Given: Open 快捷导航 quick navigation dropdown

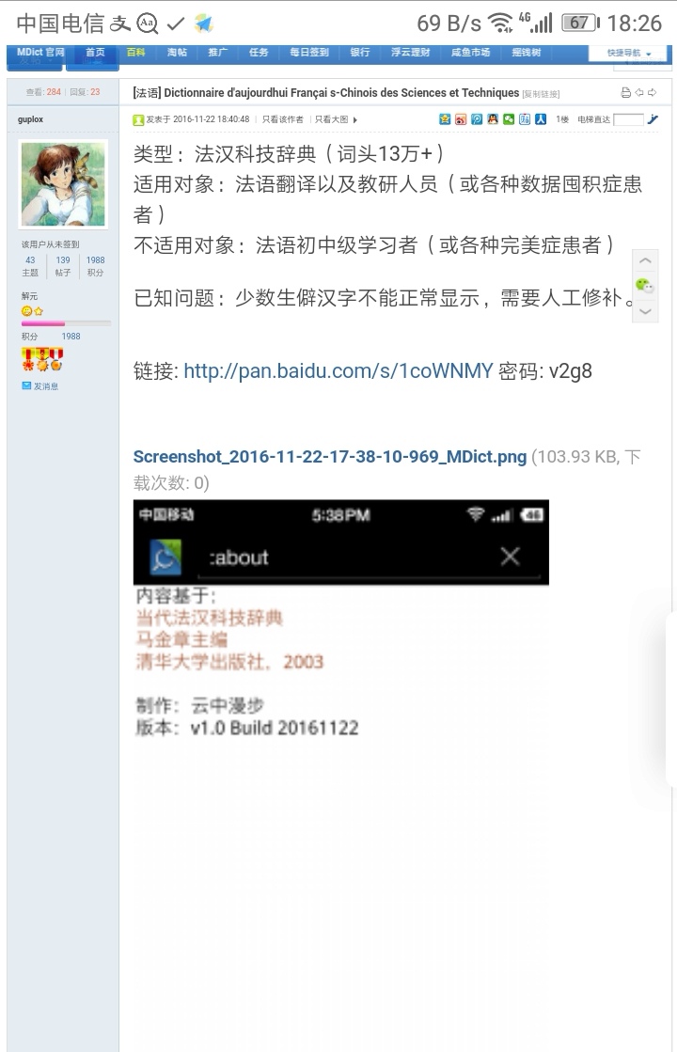Looking at the screenshot, I should [x=629, y=53].
